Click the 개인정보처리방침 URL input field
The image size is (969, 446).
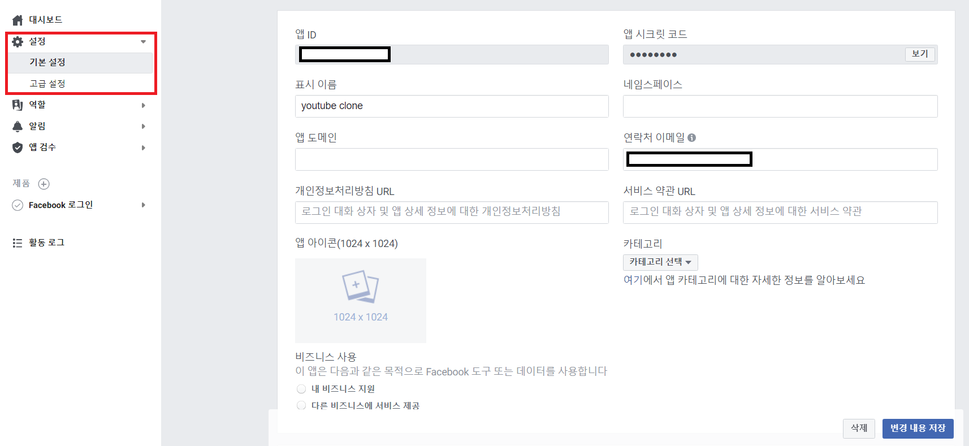[452, 213]
